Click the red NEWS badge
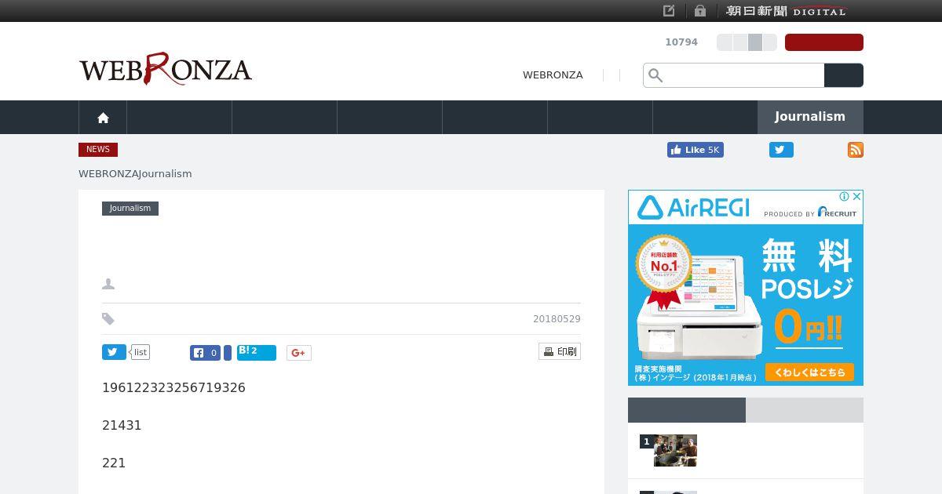The image size is (942, 494). 98,150
